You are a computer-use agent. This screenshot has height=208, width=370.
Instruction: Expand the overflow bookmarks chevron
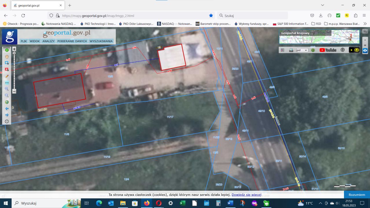tap(365, 24)
